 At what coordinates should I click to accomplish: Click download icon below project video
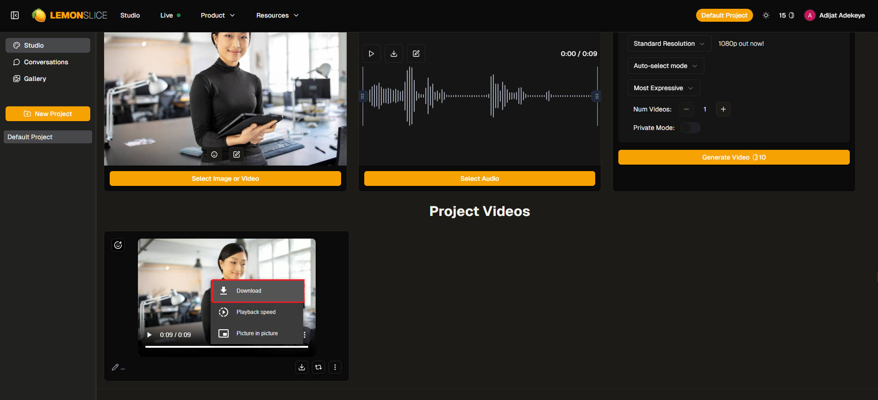click(302, 367)
